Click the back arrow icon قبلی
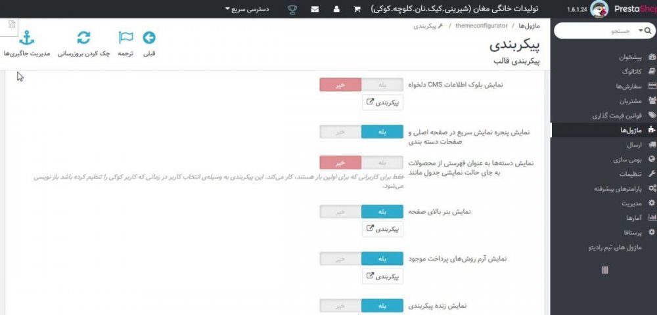Image resolution: width=657 pixels, height=315 pixels. click(149, 39)
